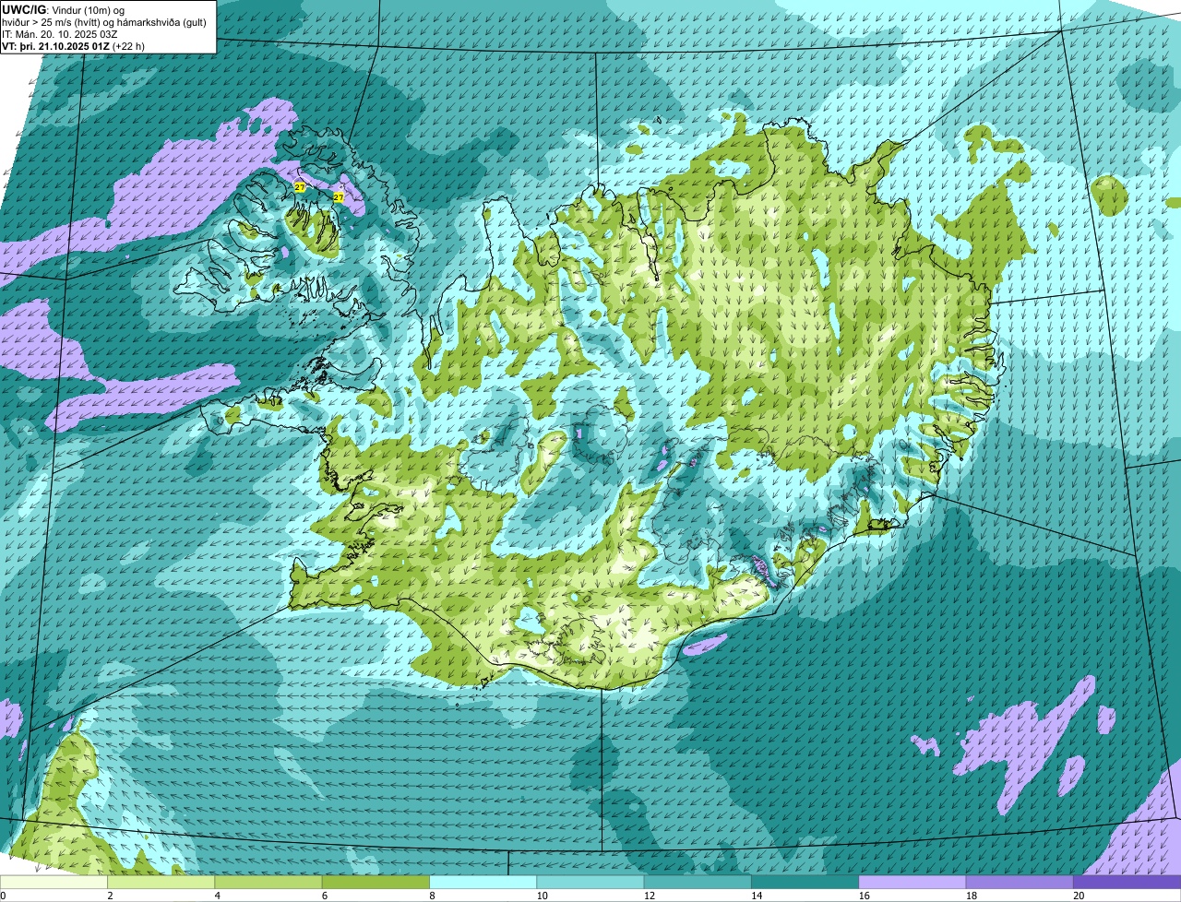Click the scale label "20"

point(1079,896)
